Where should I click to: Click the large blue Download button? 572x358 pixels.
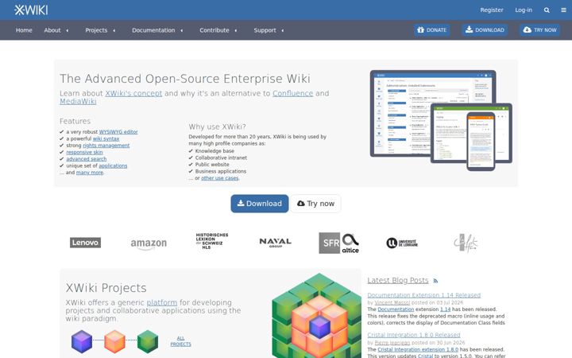[260, 204]
